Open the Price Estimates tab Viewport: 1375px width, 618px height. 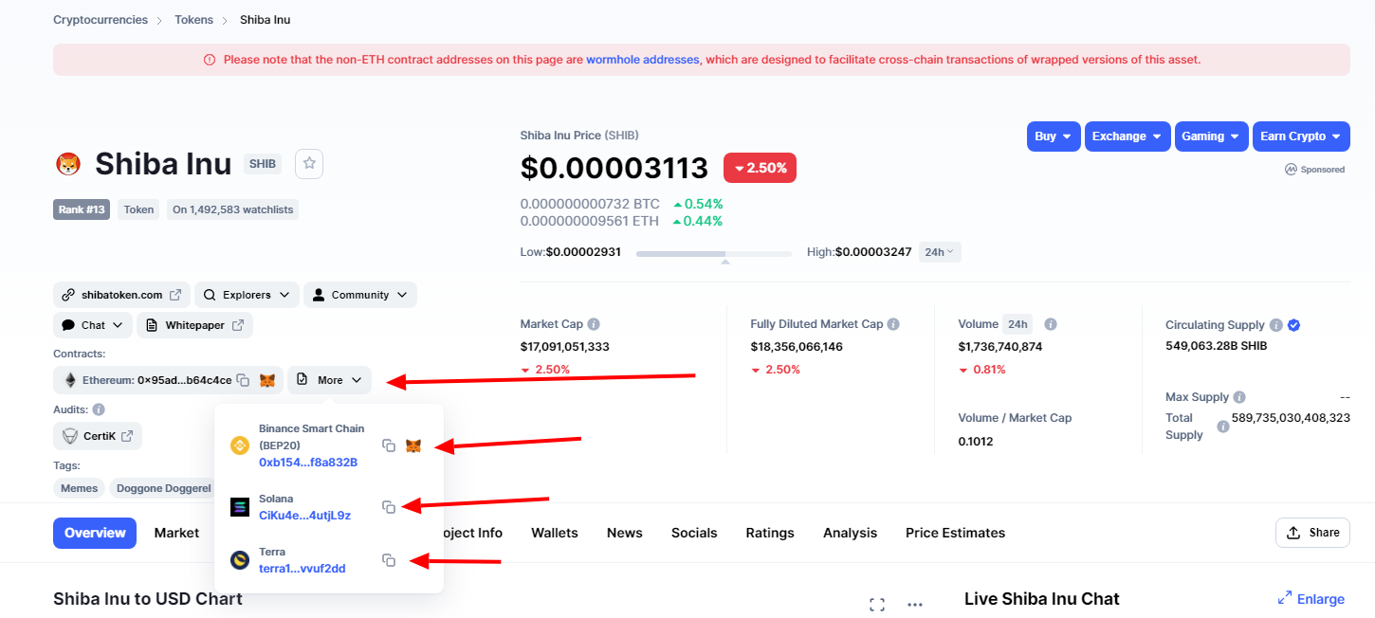pos(955,533)
